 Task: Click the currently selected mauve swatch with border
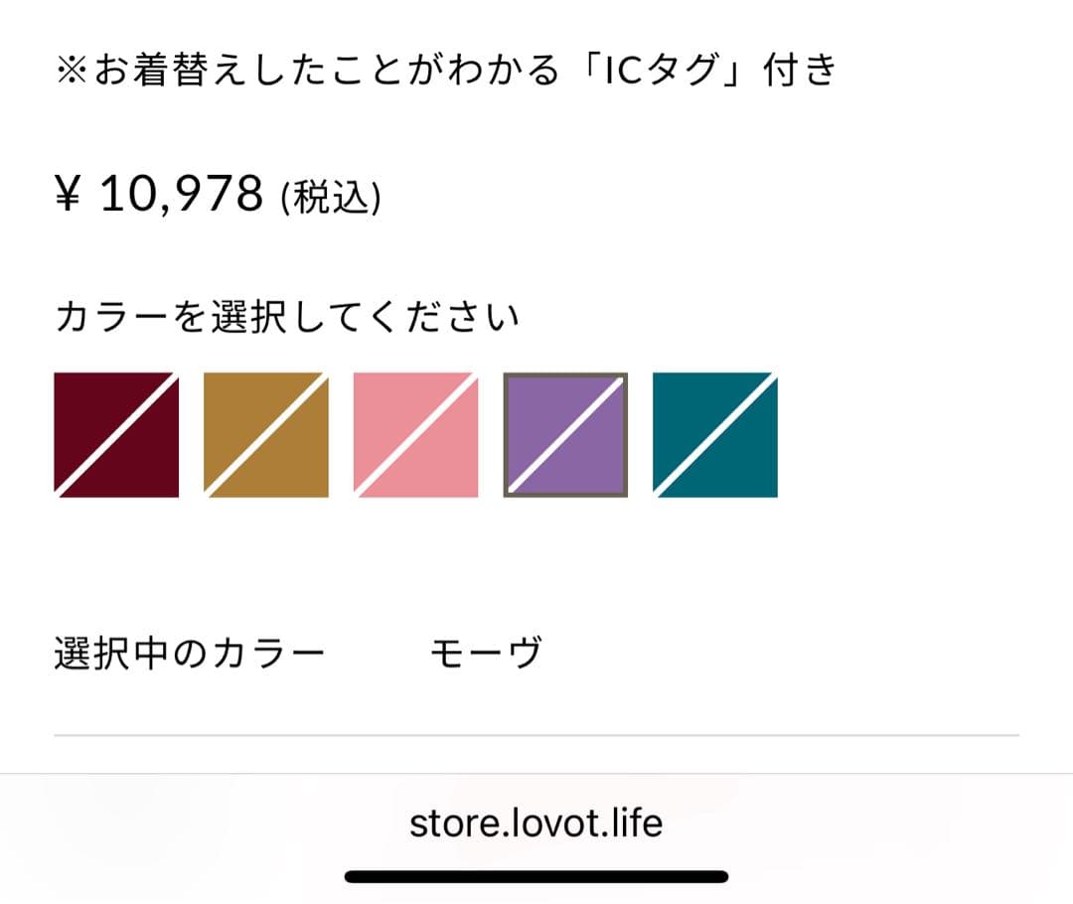point(565,434)
